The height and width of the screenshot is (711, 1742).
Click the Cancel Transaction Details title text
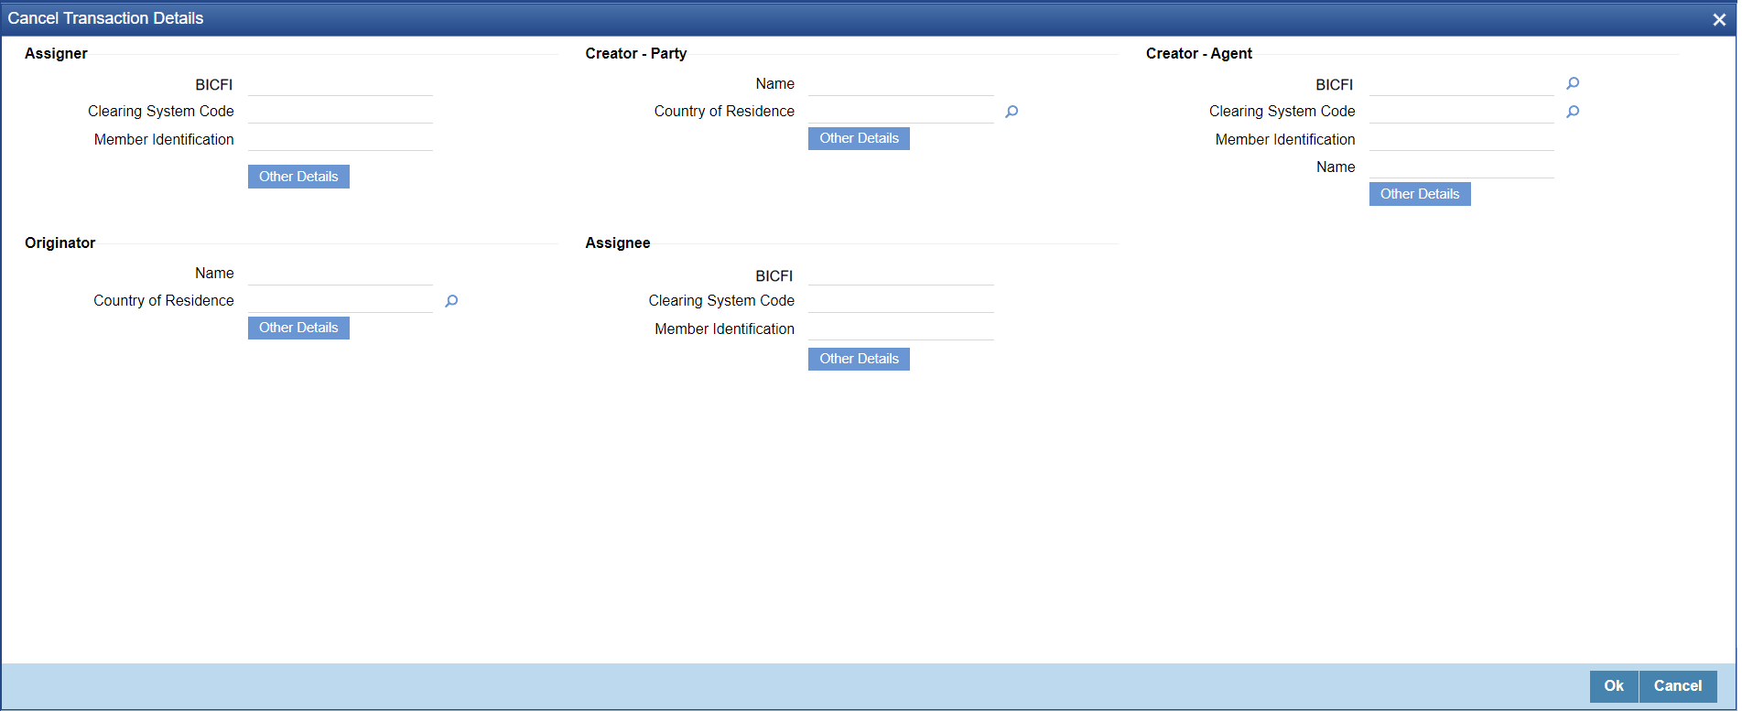click(106, 18)
